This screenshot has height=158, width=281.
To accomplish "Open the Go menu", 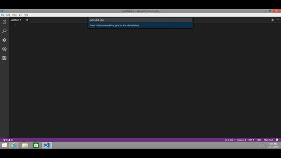I will (x=20, y=15).
